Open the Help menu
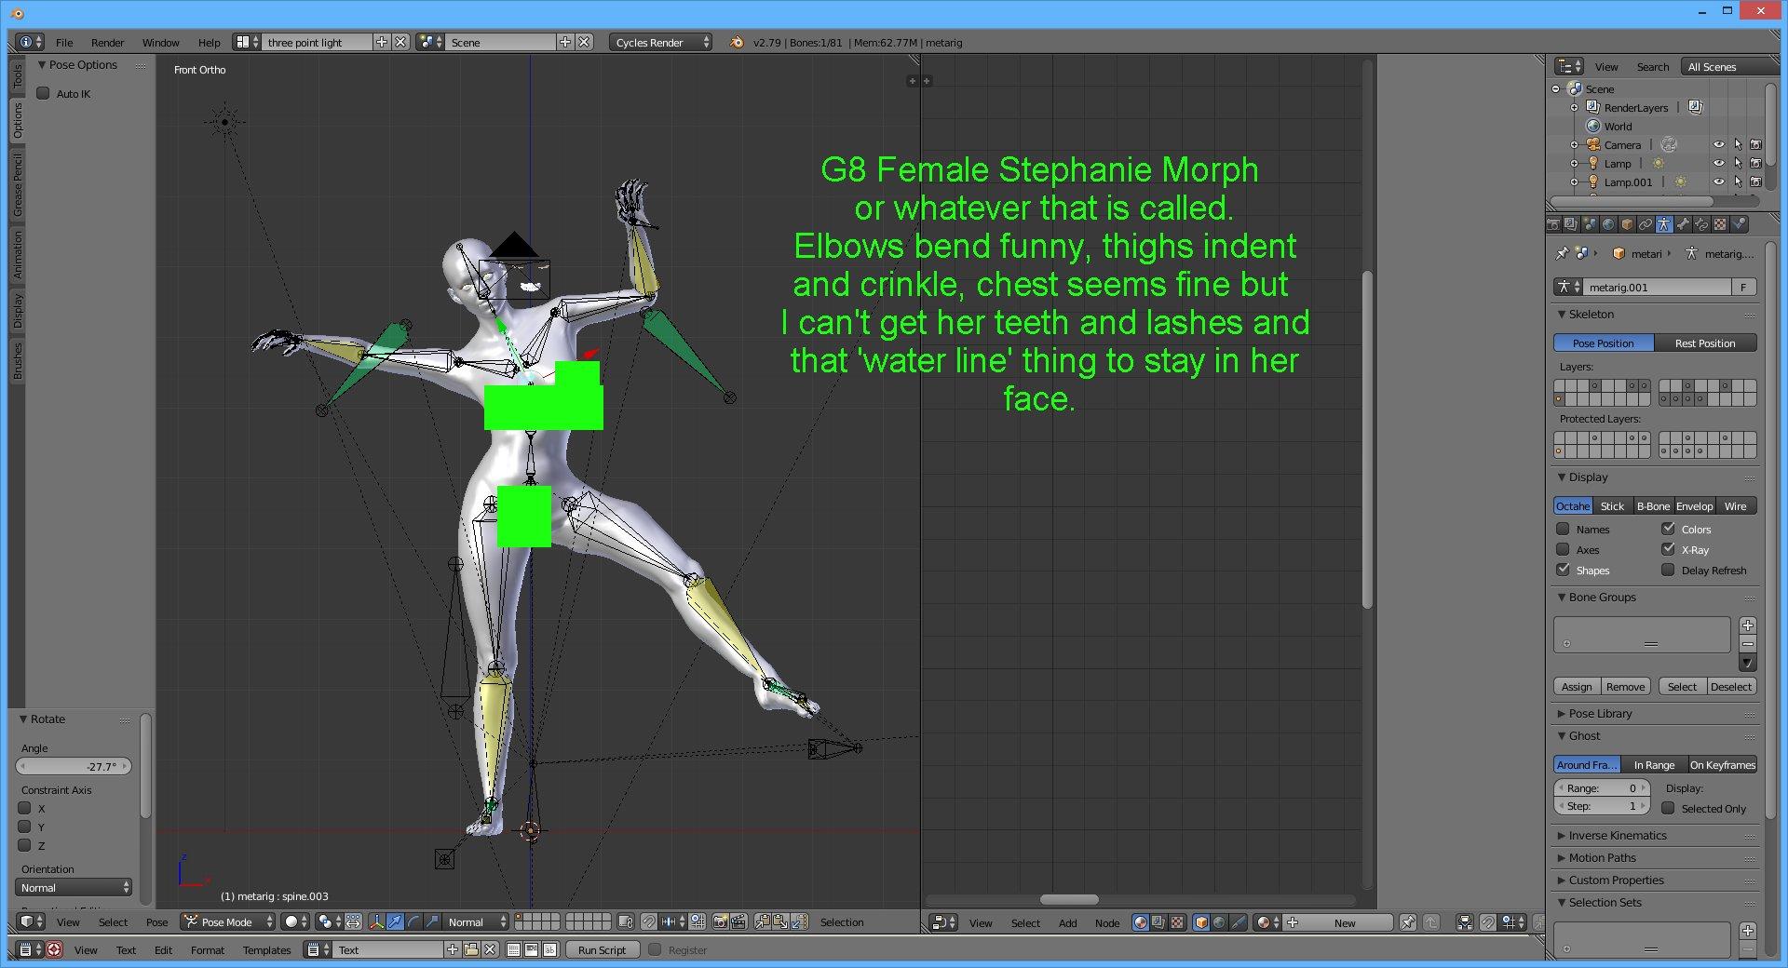Viewport: 1788px width, 968px height. [x=209, y=42]
